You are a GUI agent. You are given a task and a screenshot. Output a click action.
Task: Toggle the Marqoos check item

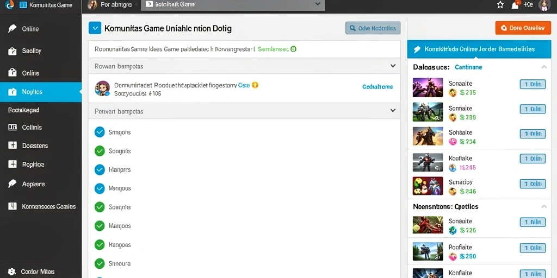click(100, 226)
